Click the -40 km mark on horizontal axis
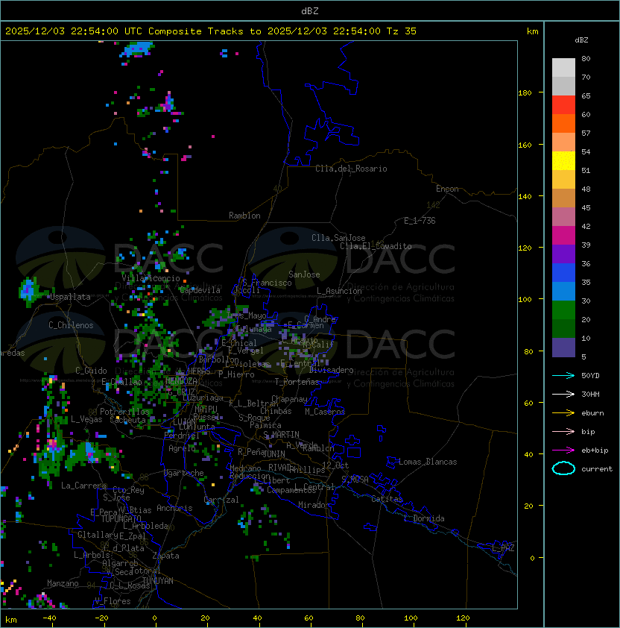This screenshot has height=628, width=620. (x=49, y=618)
